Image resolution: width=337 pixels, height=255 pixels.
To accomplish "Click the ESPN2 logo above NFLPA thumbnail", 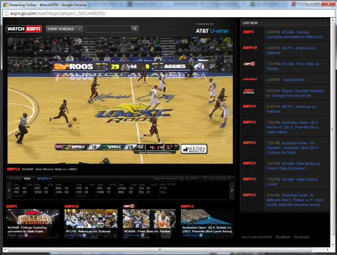I will [x=71, y=206].
